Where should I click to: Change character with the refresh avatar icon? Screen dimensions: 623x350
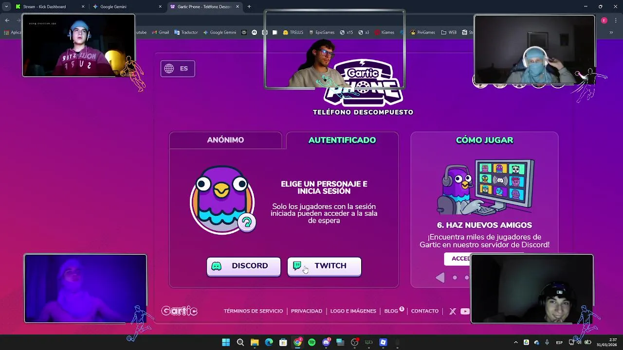(x=247, y=223)
